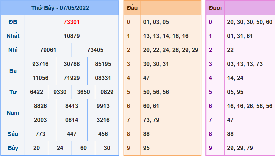Select Đuôi values '29, 29, 79'

pyautogui.click(x=240, y=148)
